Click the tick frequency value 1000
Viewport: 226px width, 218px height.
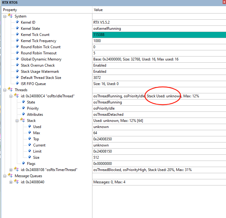[x=97, y=41]
